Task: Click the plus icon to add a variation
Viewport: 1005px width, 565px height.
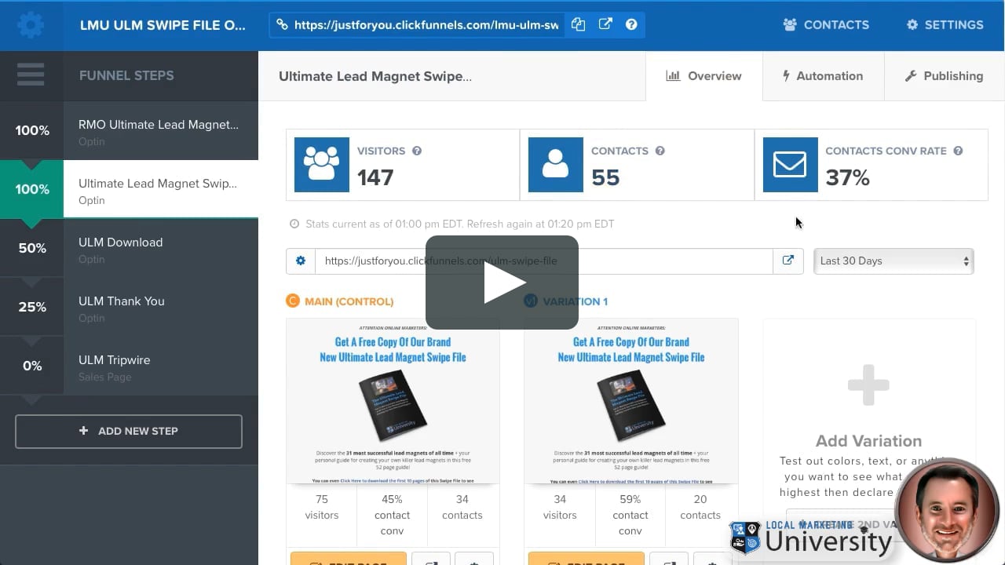Action: tap(868, 385)
